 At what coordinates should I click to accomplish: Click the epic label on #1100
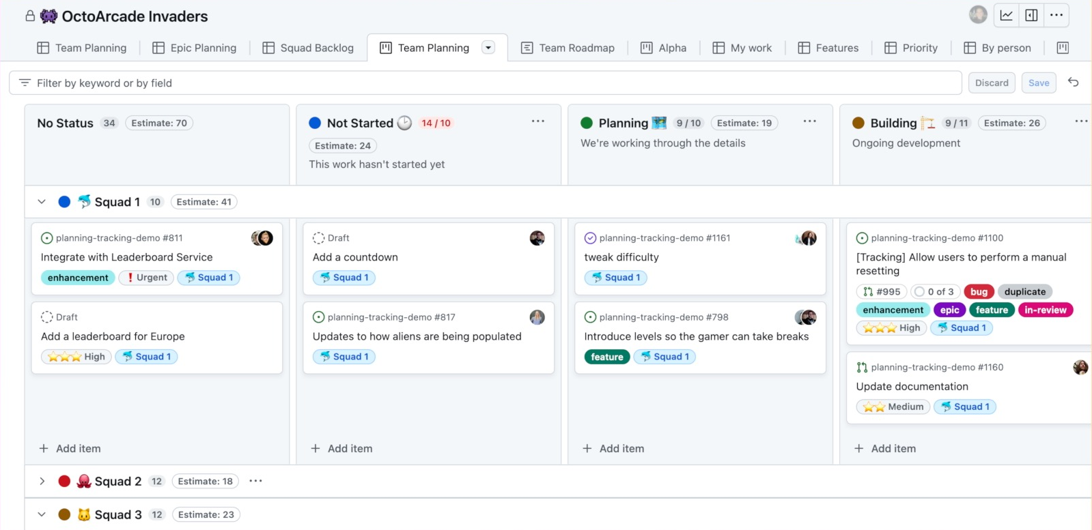click(949, 310)
